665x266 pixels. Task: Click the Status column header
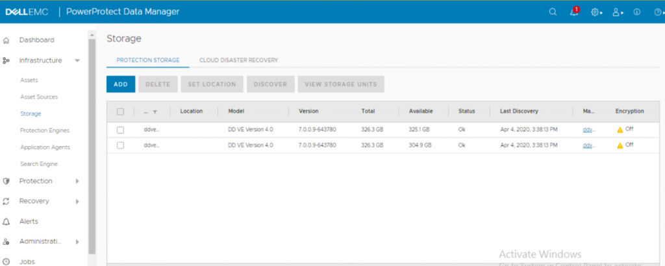pyautogui.click(x=466, y=112)
